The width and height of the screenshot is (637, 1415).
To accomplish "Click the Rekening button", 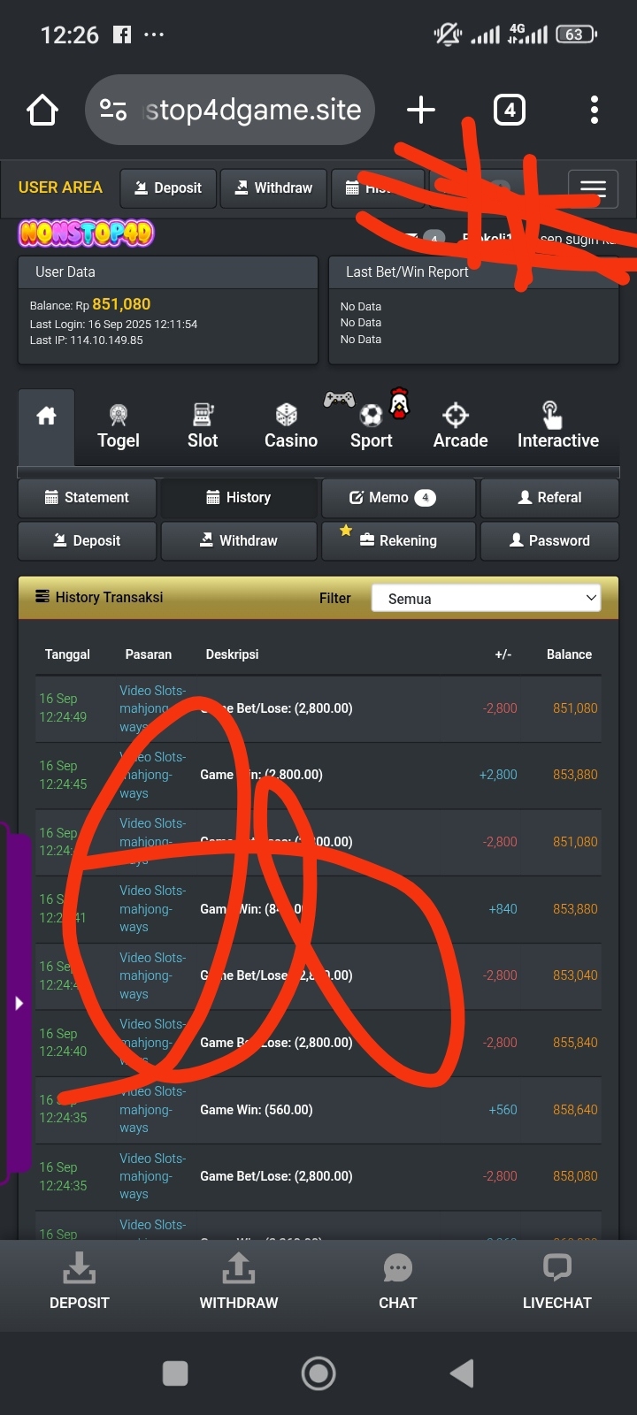I will 398,541.
